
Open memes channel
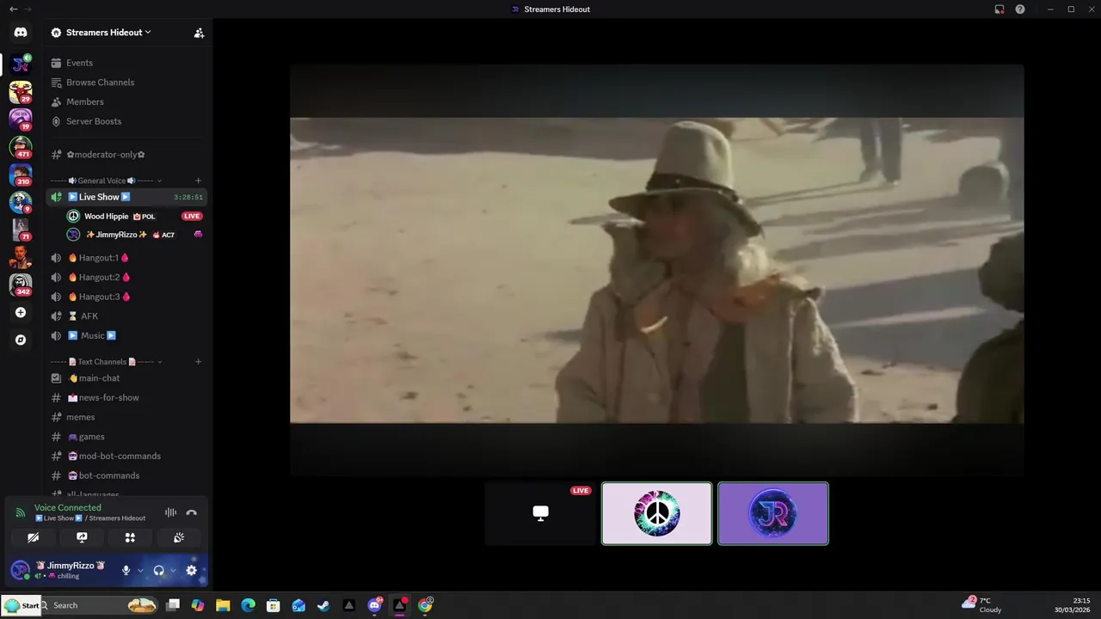(x=126, y=417)
